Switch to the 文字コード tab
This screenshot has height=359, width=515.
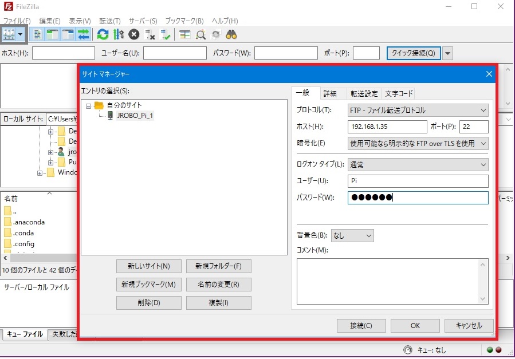click(398, 93)
